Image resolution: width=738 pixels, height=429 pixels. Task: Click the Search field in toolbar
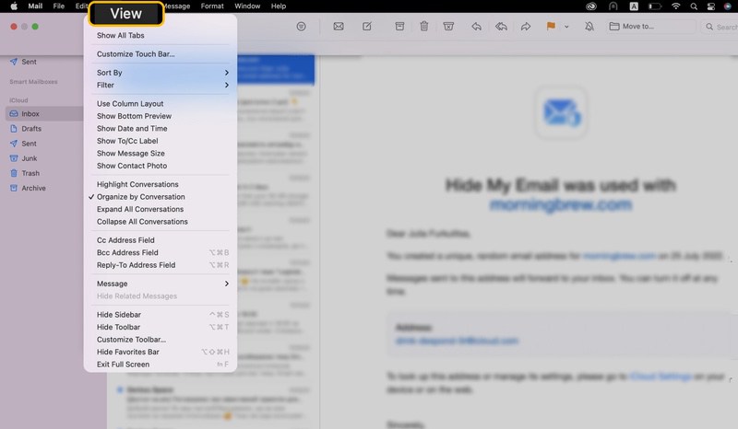click(x=720, y=27)
